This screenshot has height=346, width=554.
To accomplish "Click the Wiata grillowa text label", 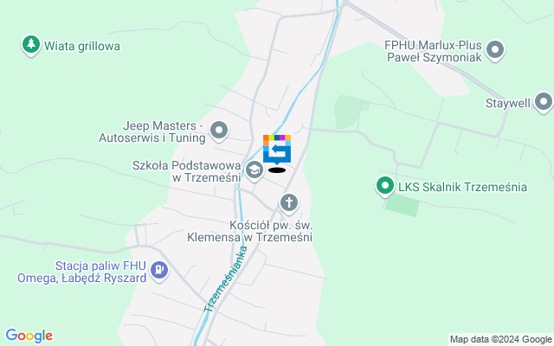I will coord(82,46).
